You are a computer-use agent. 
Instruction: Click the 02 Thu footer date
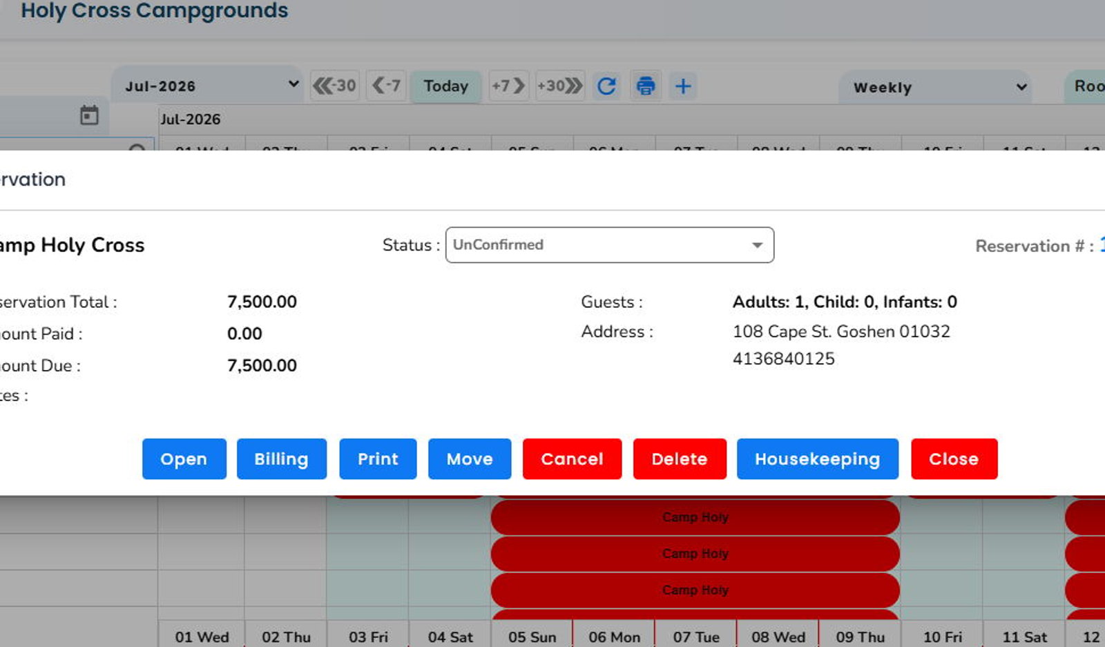tap(286, 637)
